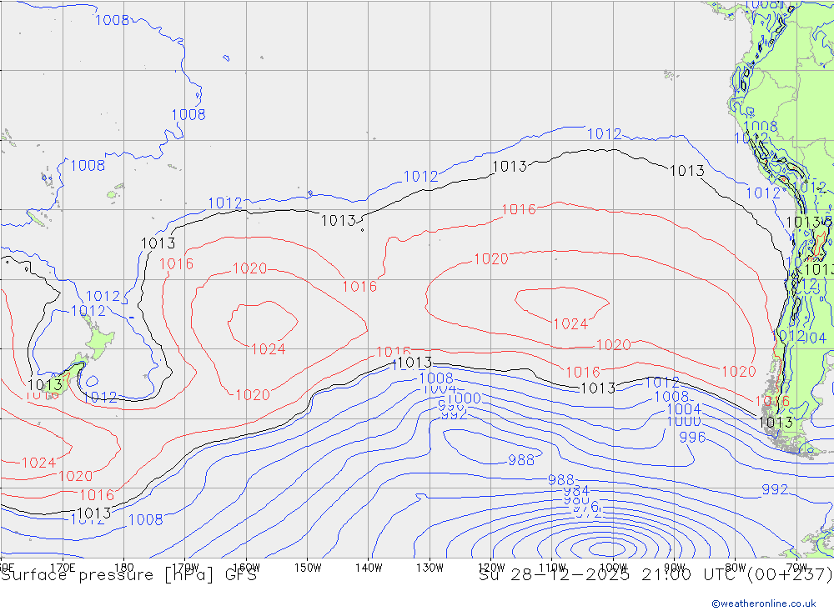
Task: Click the "Su 28-12-2025 21:00 UTC (00+237)" timestamp
Action: click(656, 575)
